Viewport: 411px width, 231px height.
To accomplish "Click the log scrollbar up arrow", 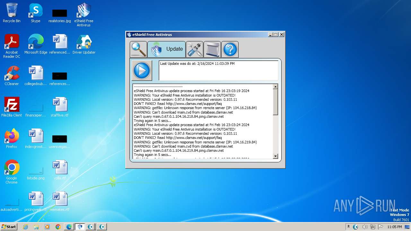I will (275, 87).
